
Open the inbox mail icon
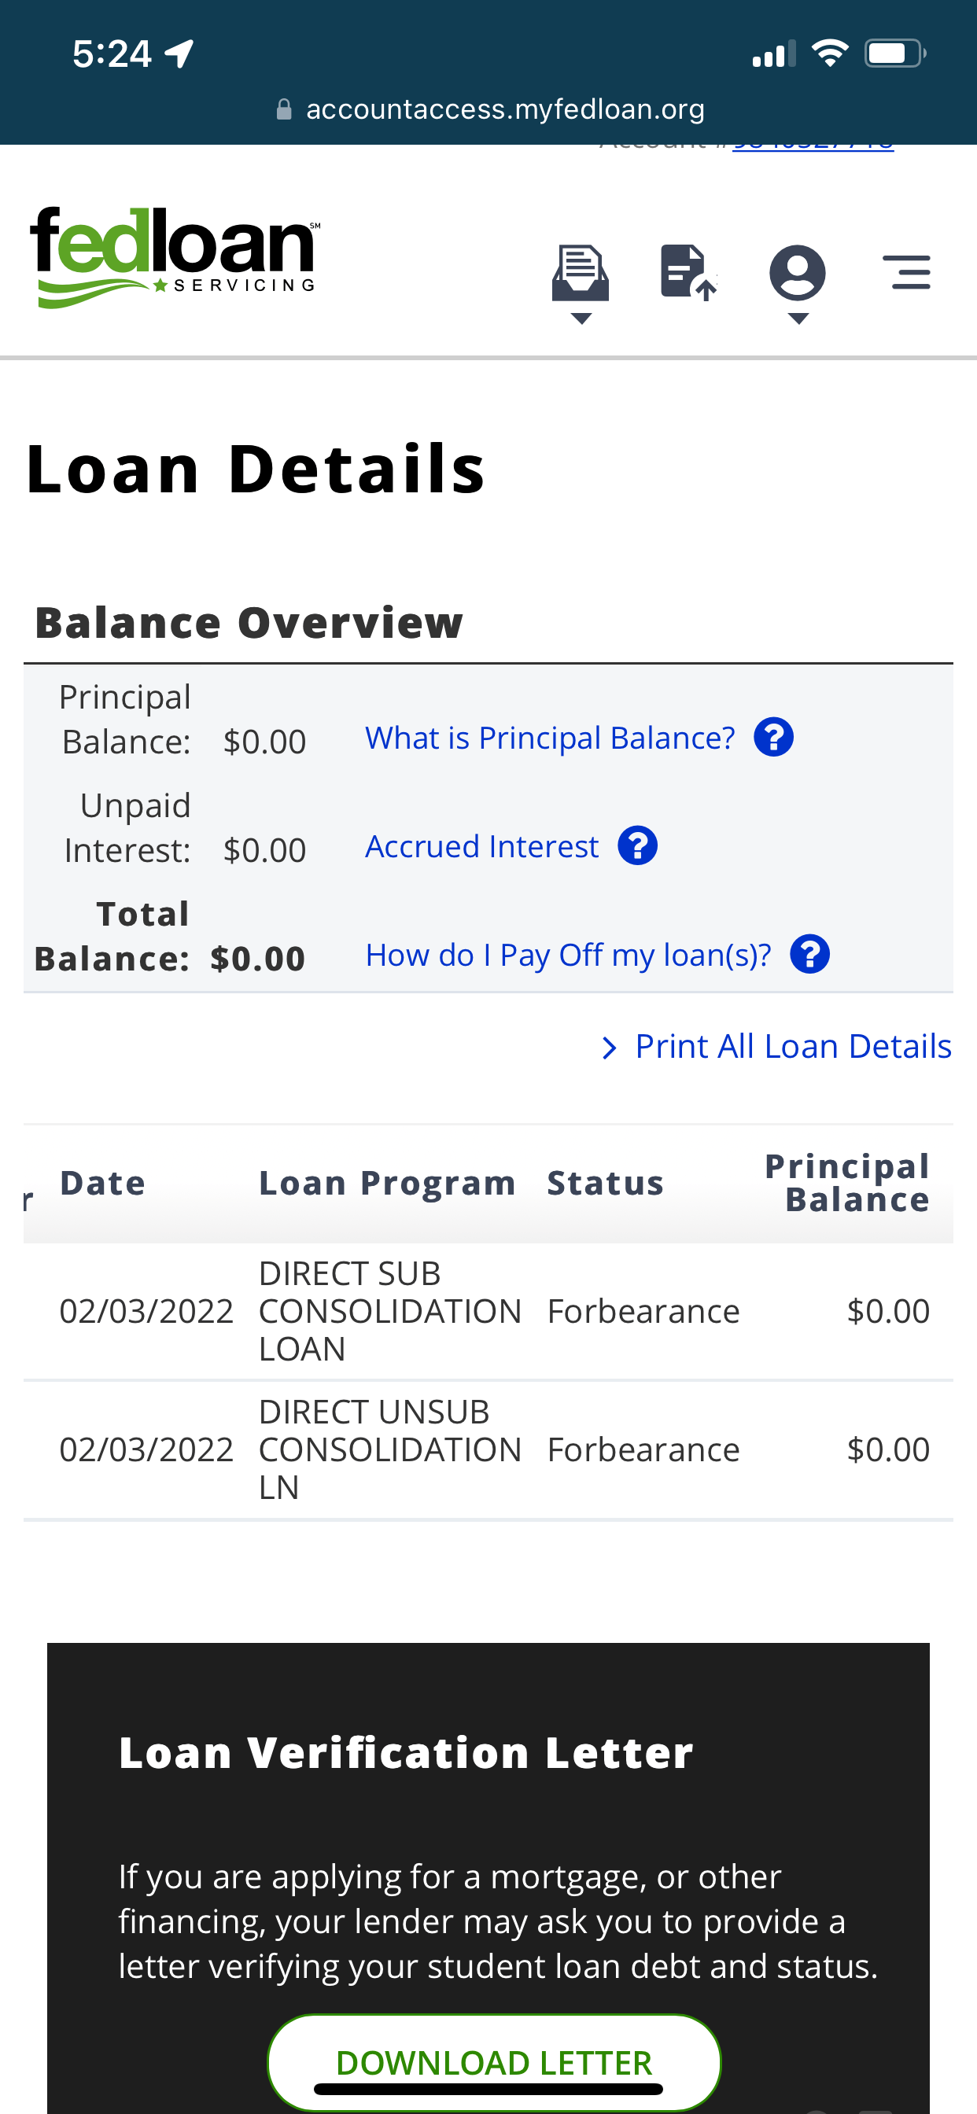[581, 271]
